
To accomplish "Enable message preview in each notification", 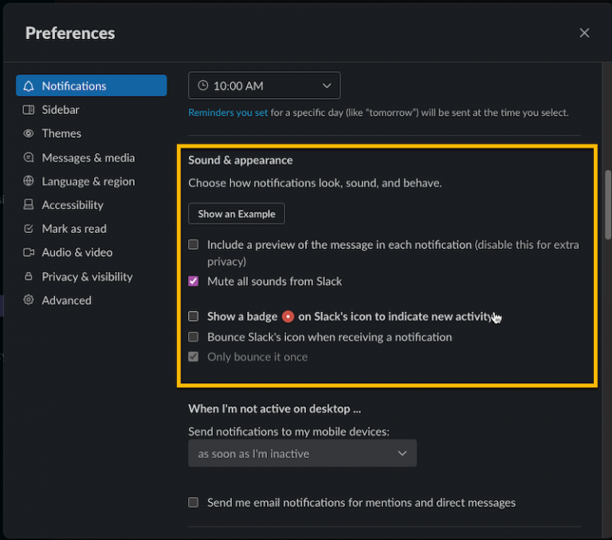I will [x=194, y=245].
